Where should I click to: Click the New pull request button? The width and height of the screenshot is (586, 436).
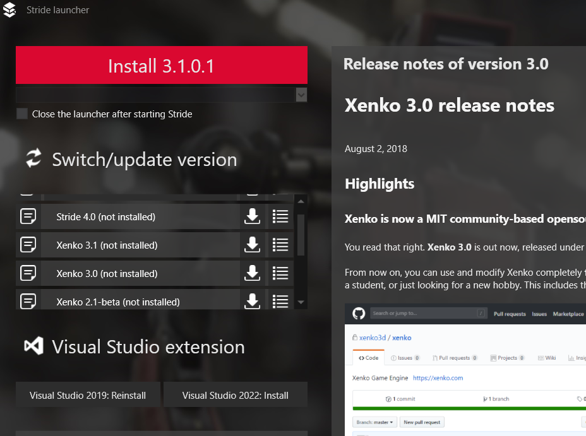pyautogui.click(x=422, y=422)
